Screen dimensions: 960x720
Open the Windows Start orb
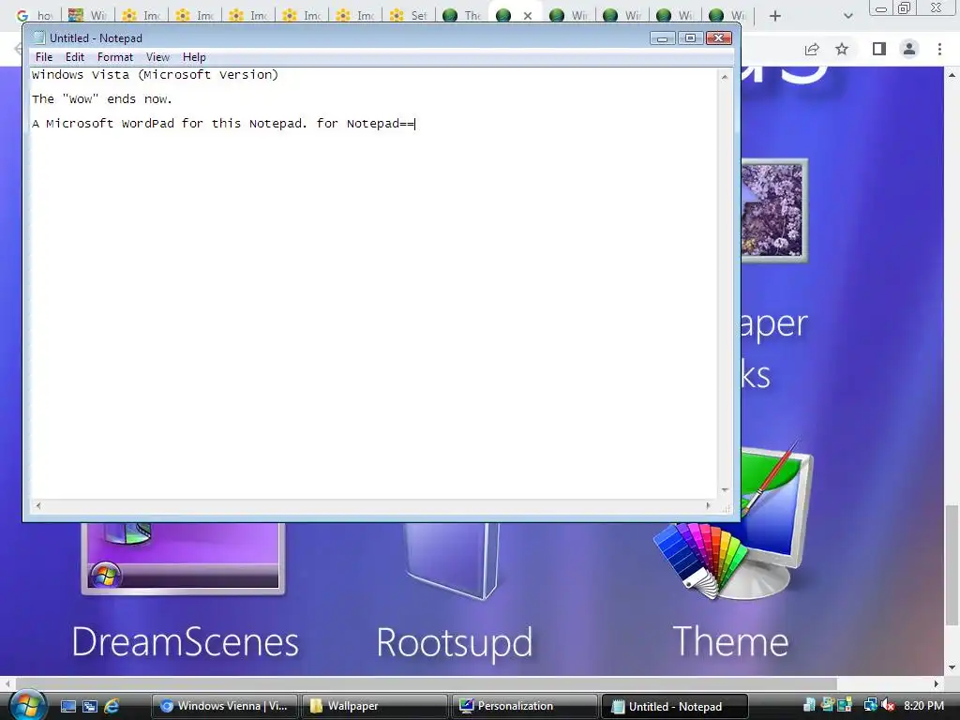pos(27,704)
